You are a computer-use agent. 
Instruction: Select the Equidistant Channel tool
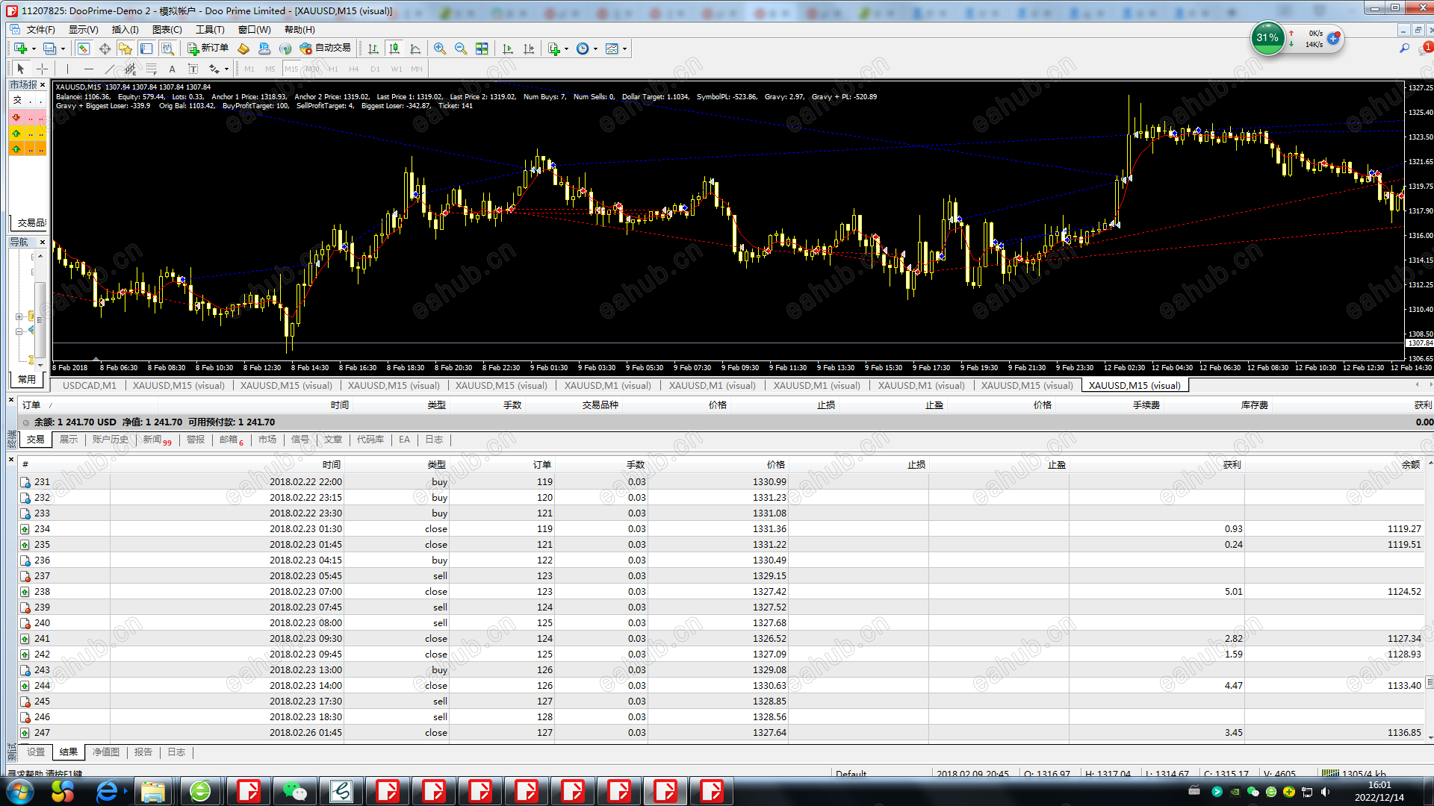(x=130, y=69)
